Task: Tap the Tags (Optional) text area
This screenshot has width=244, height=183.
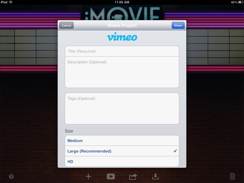Action: coord(122,109)
